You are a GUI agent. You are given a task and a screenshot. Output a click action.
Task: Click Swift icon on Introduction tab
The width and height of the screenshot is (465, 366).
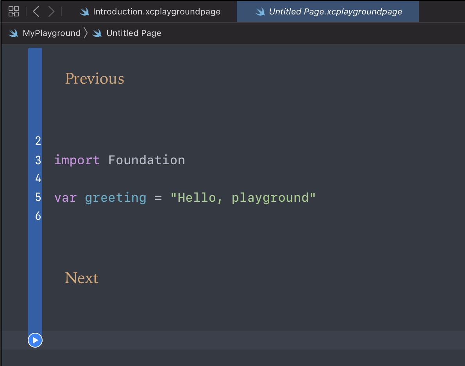[x=84, y=12]
